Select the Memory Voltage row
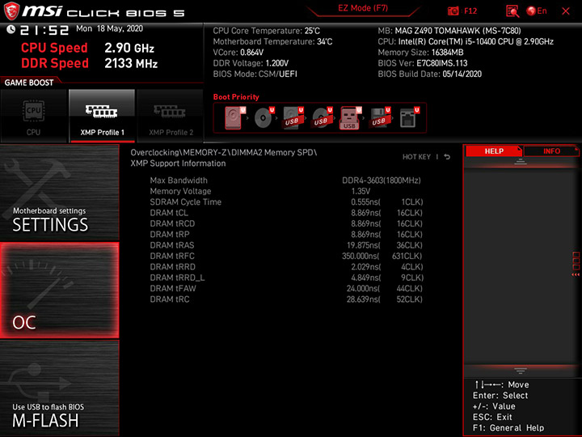 point(286,191)
